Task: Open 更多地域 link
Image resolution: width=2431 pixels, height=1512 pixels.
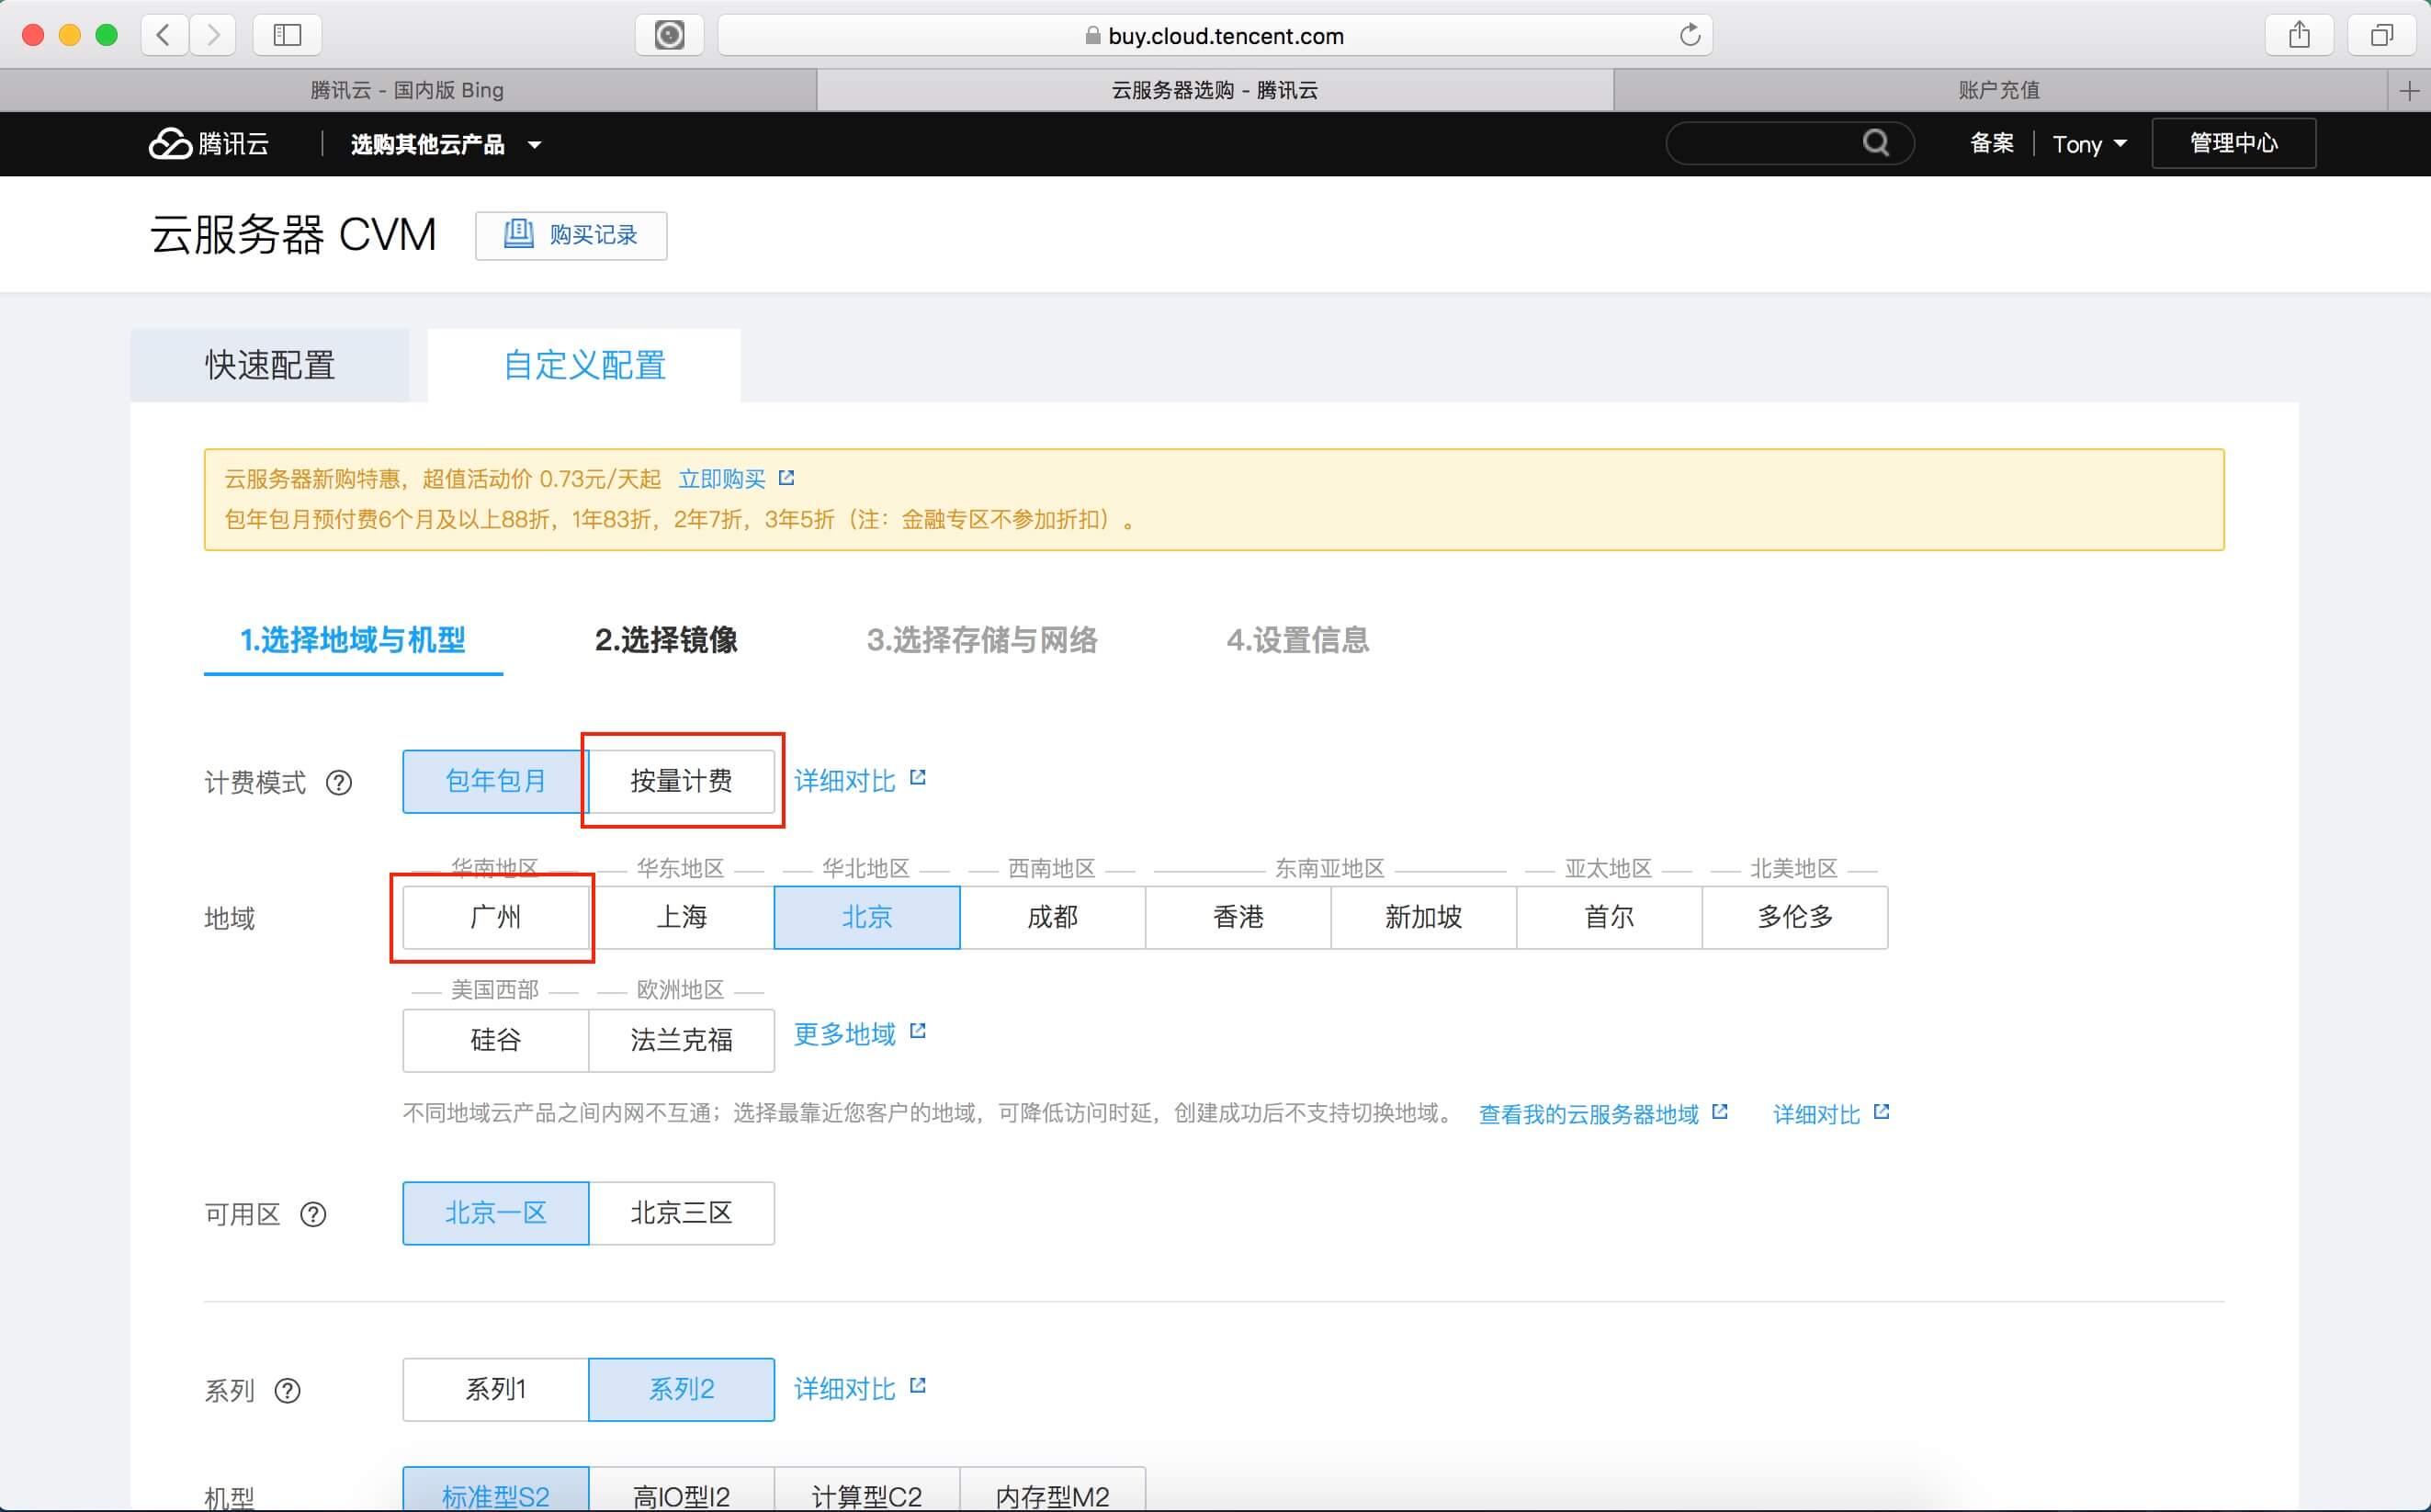Action: (844, 1034)
